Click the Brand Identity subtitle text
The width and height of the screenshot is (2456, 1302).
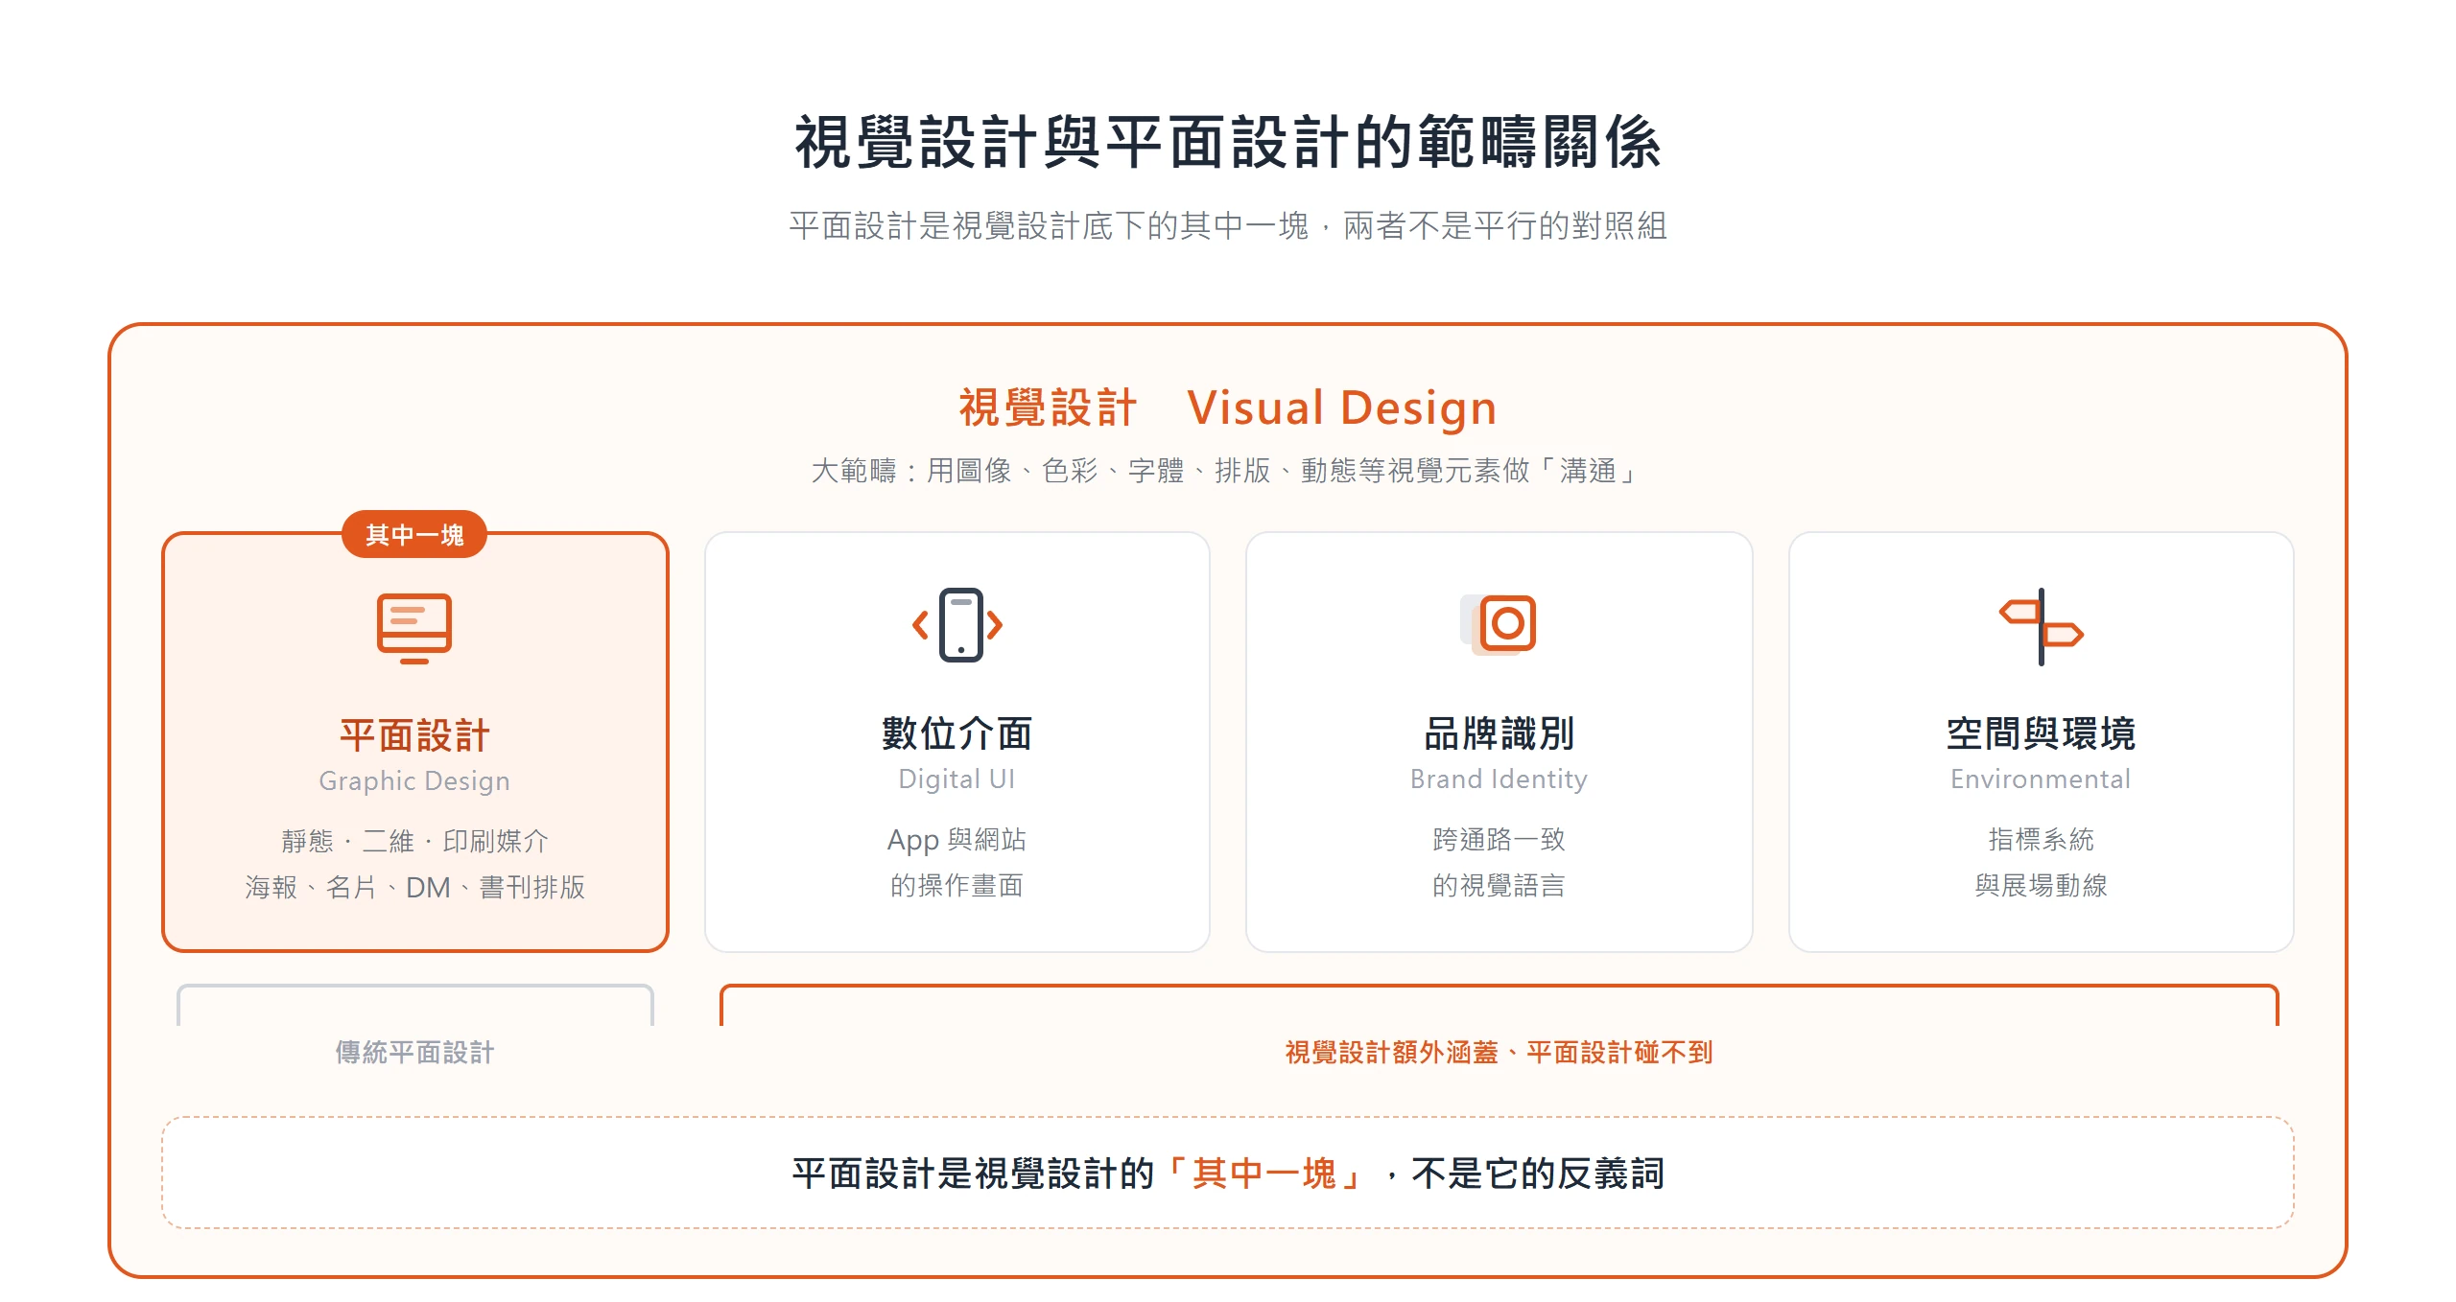point(1499,779)
